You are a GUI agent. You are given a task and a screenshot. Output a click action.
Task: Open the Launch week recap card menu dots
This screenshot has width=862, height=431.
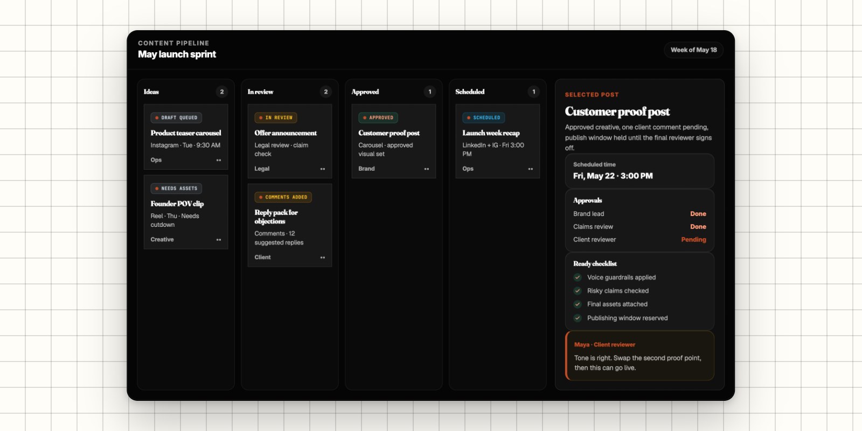[x=531, y=169]
